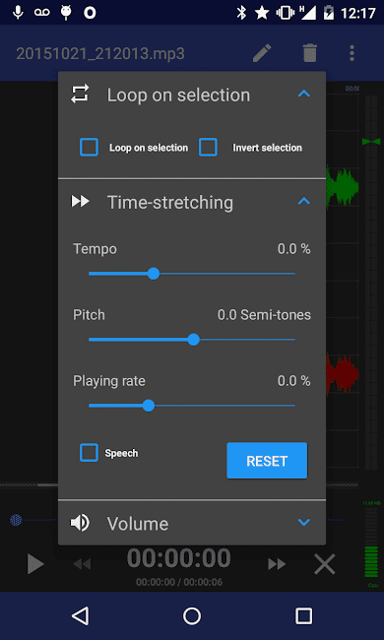Viewport: 384px width, 640px height.
Task: Enable the Loop on selection checkbox
Action: click(89, 148)
